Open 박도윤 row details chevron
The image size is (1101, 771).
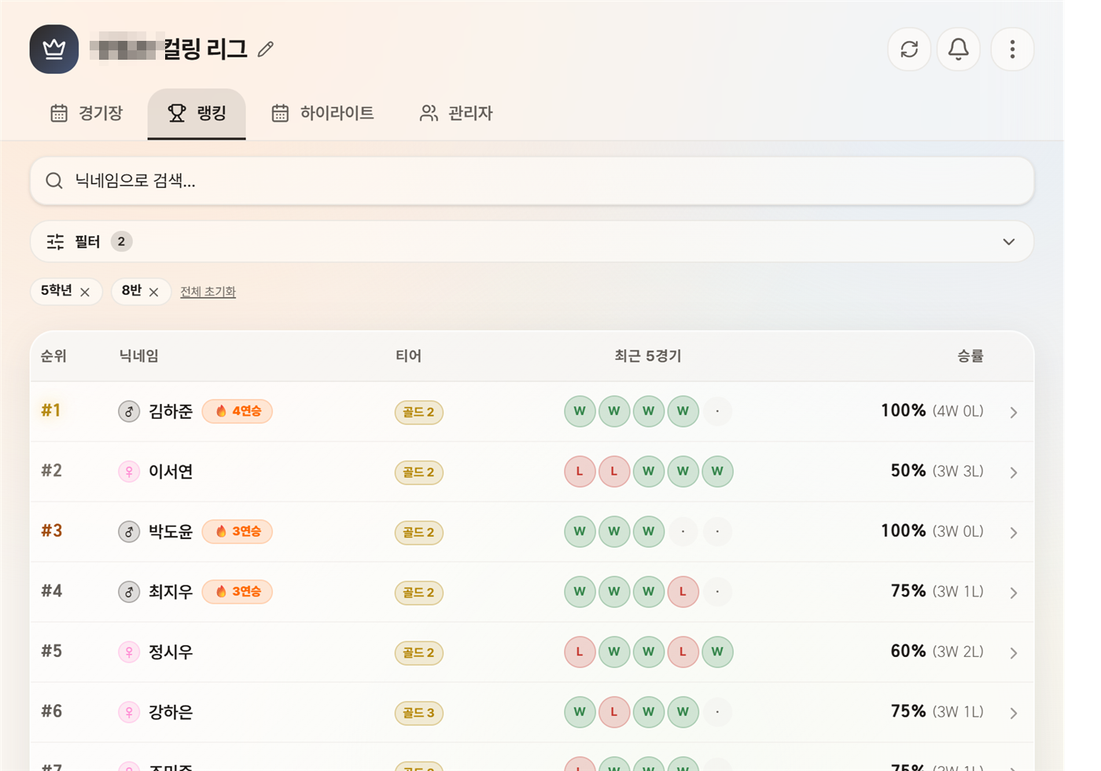(x=1014, y=533)
